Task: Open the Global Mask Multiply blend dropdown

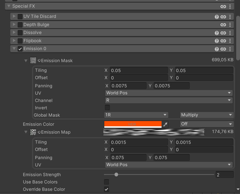Action: point(207,115)
